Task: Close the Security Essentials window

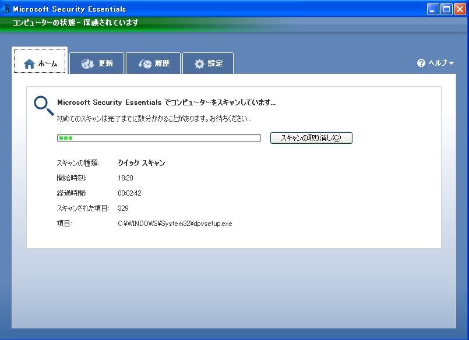Action: 460,9
